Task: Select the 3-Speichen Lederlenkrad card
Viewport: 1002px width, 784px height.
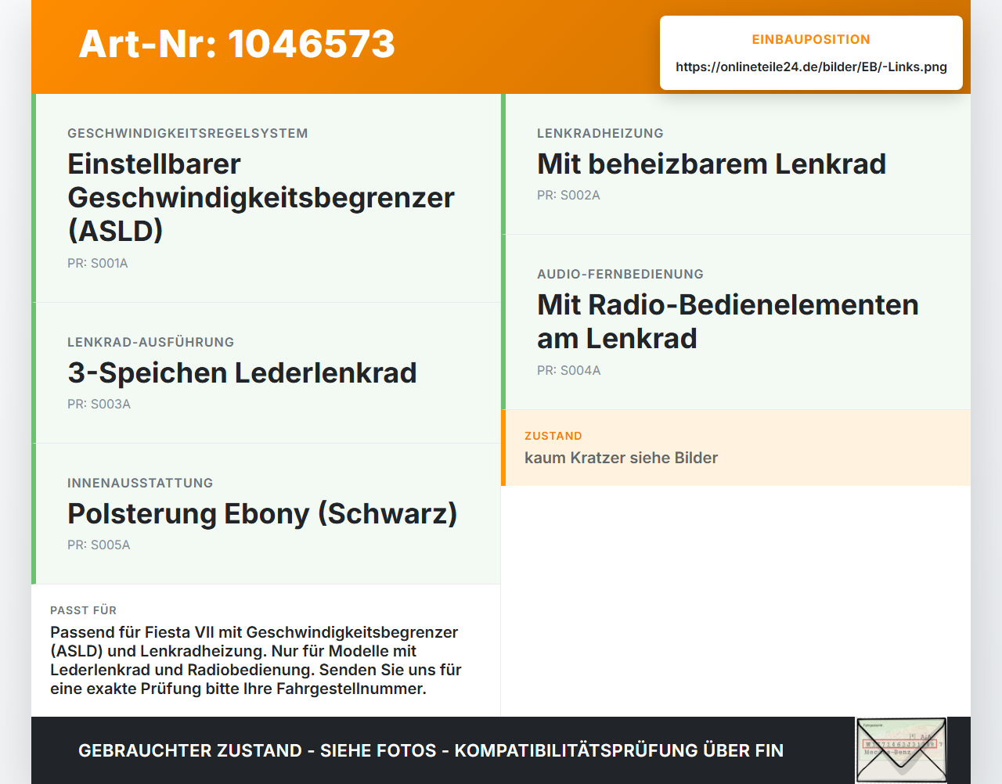Action: pos(266,373)
